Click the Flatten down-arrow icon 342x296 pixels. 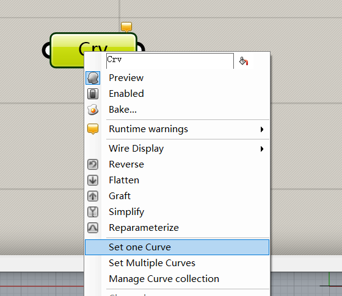(x=93, y=180)
